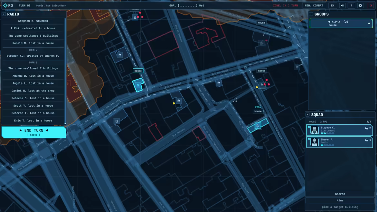Click the GOAL 0/6 progress indicator

tap(187, 5)
